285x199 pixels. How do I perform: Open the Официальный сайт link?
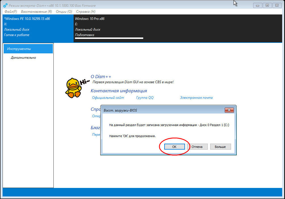pyautogui.click(x=108, y=98)
